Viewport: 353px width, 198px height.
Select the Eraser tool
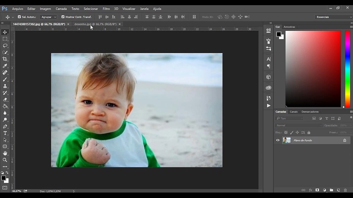[x=5, y=100]
